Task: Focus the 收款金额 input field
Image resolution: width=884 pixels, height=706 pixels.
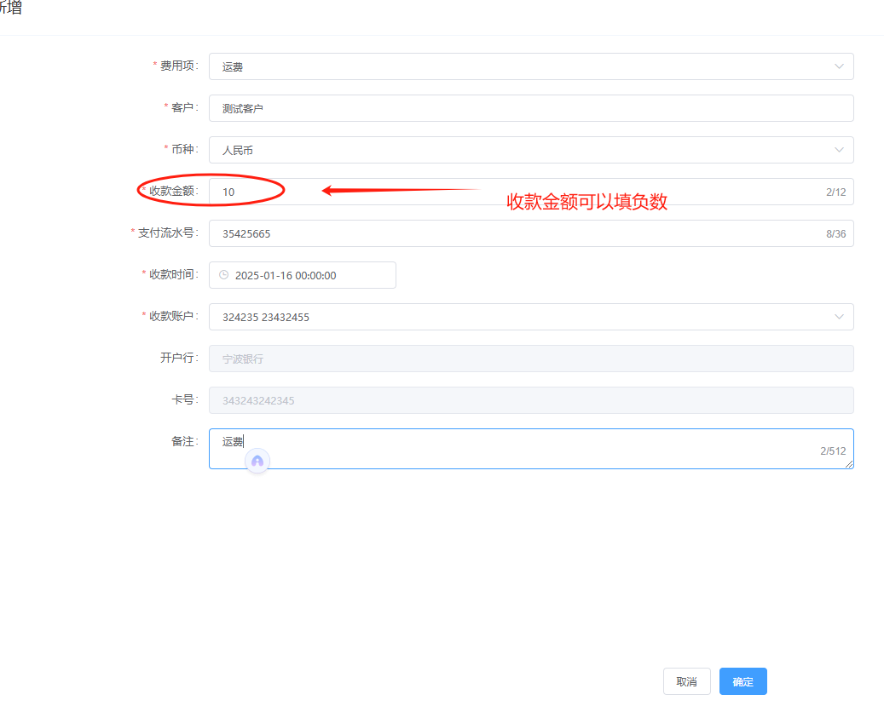Action: click(x=531, y=192)
